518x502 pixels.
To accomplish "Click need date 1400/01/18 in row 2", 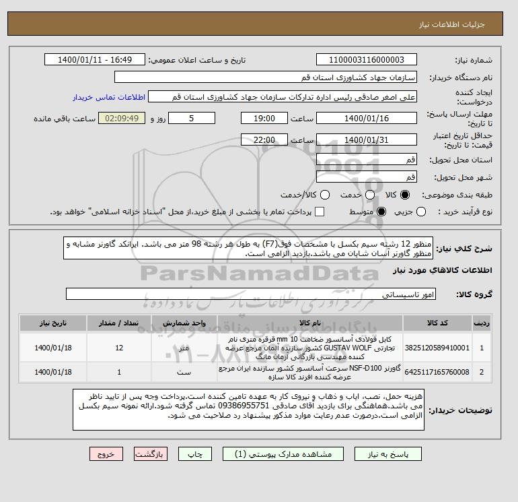I will coord(53,372).
